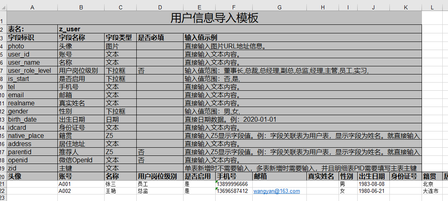Click the 否 cell in the user_role_level row
Viewport: 448px width, 201px height.
[x=160, y=70]
